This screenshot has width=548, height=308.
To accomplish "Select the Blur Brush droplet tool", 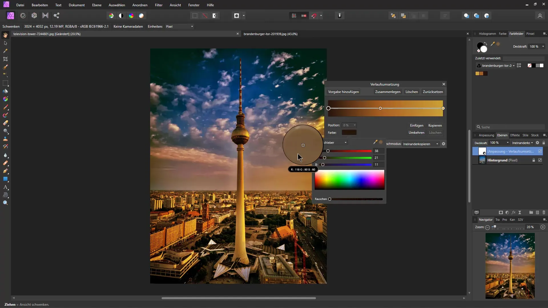I will (5, 155).
